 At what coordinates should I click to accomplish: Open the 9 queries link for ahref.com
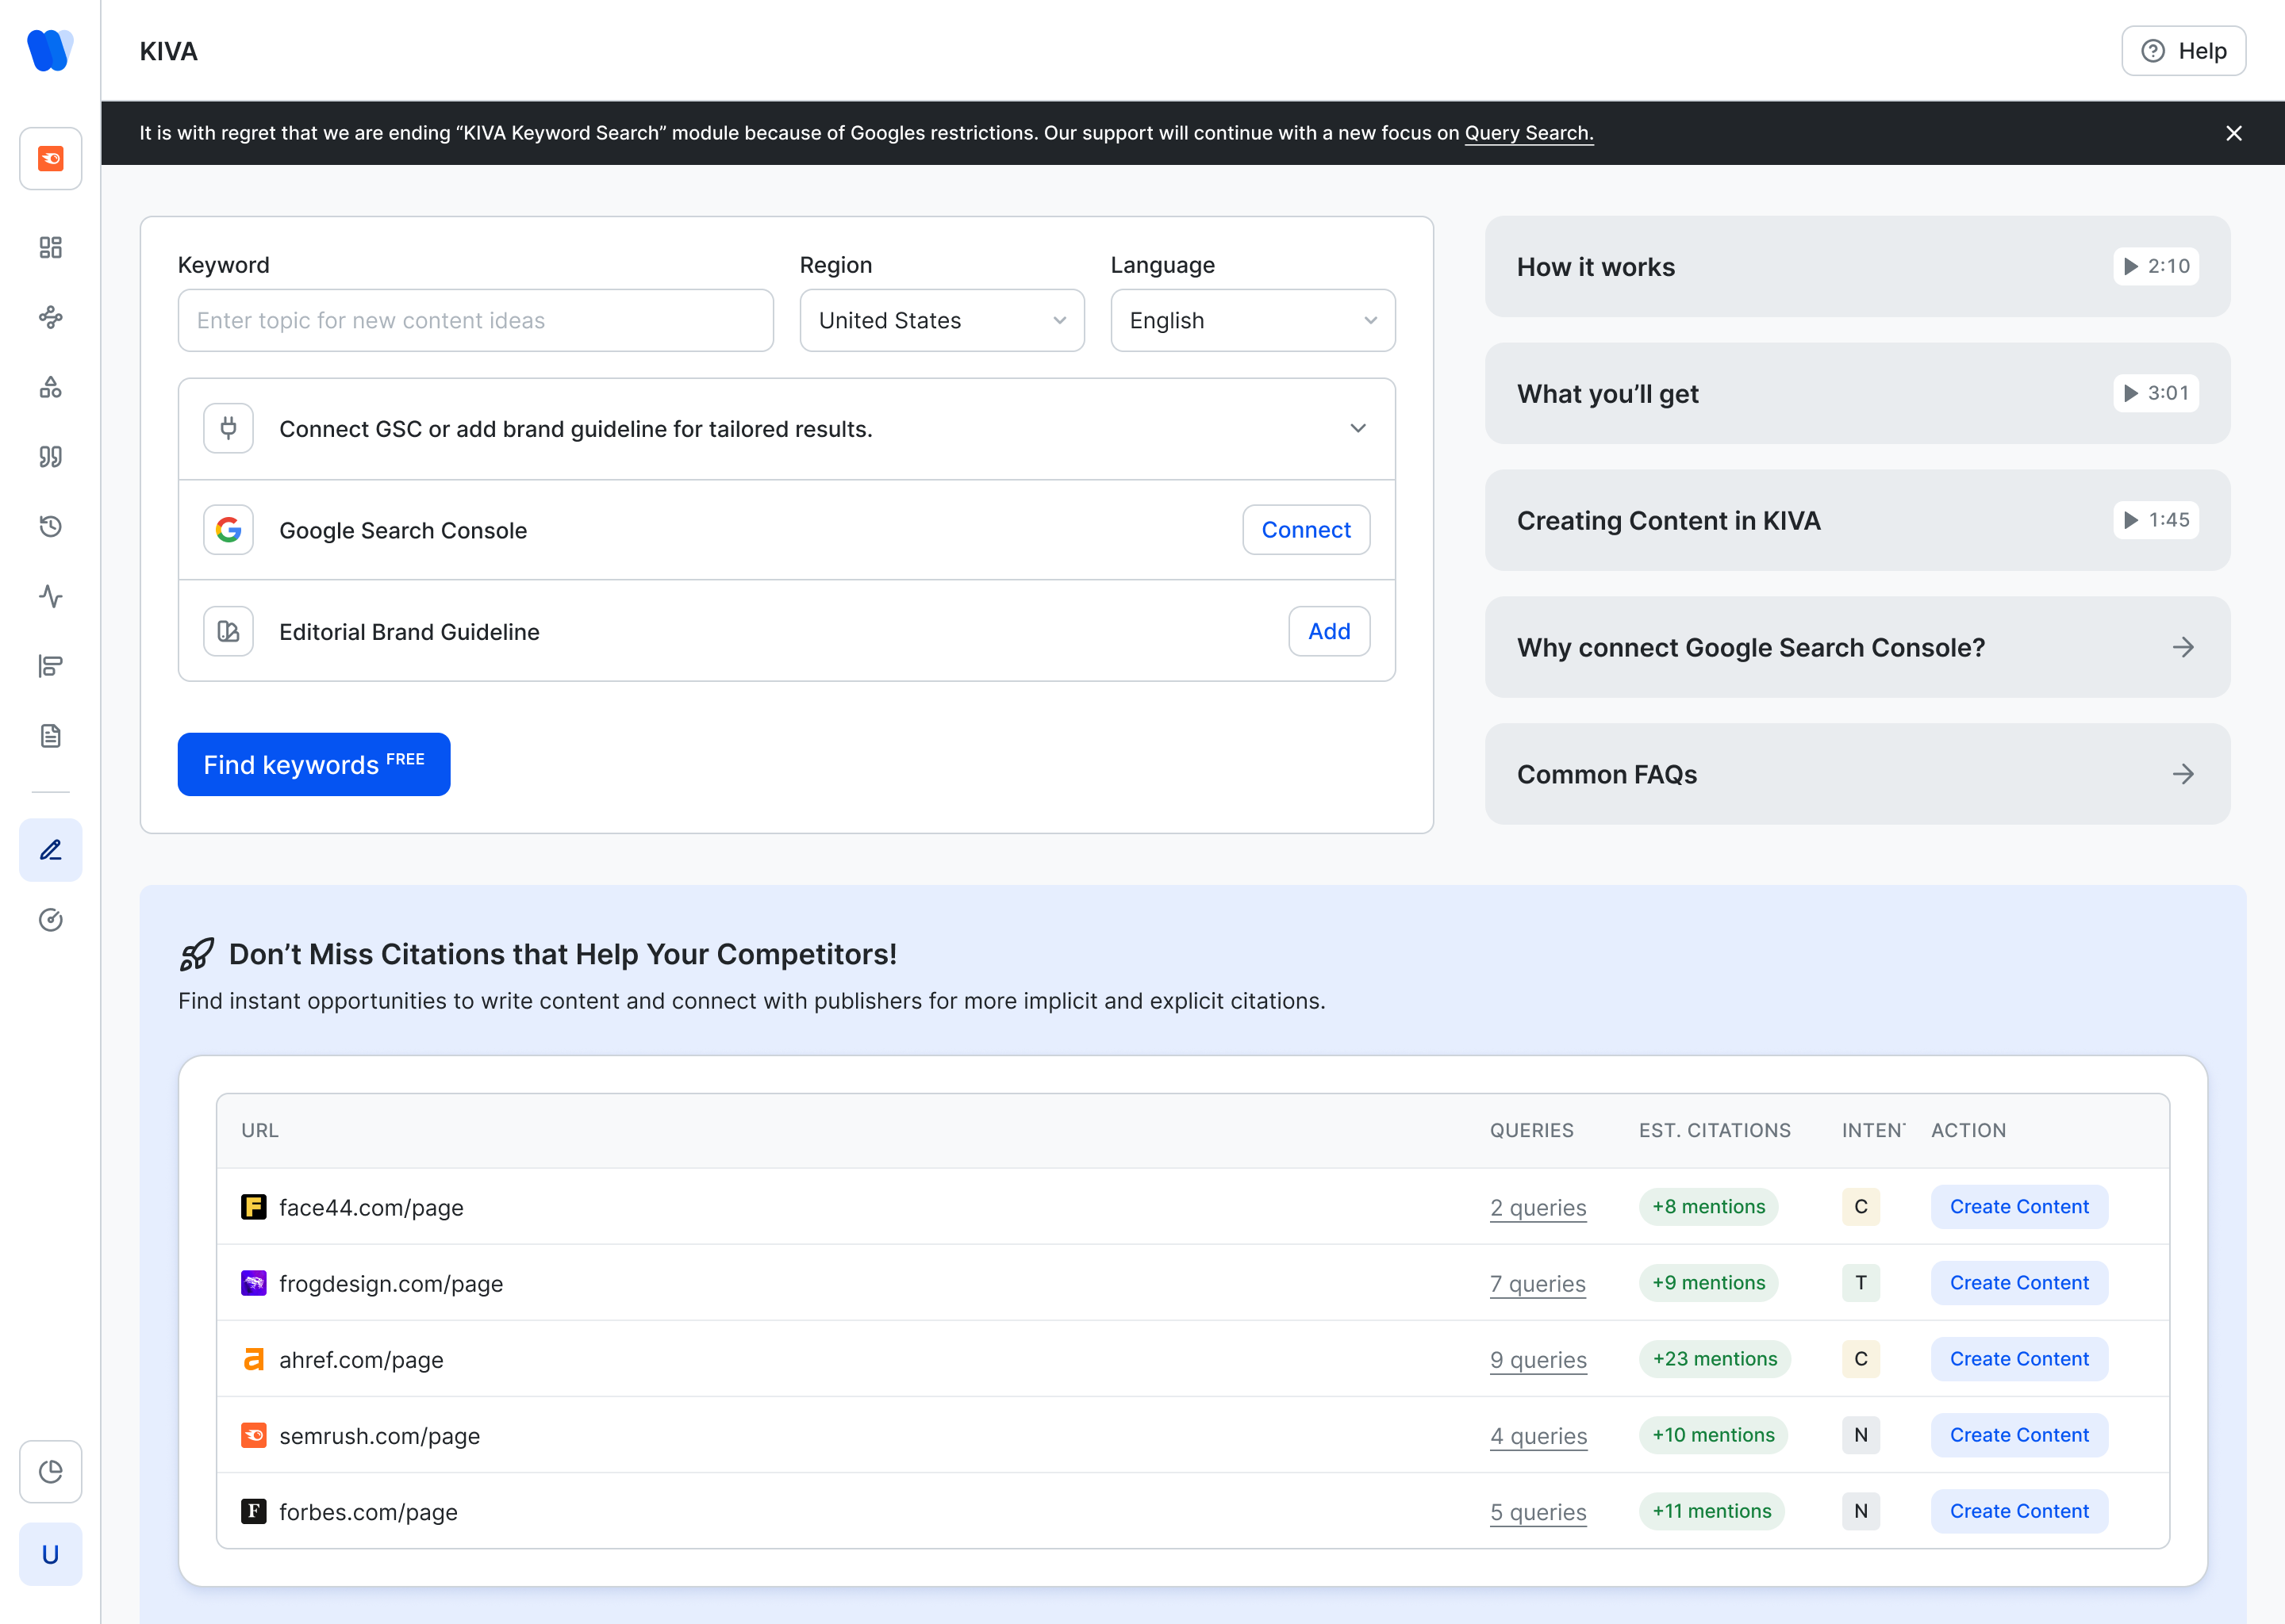[1538, 1360]
